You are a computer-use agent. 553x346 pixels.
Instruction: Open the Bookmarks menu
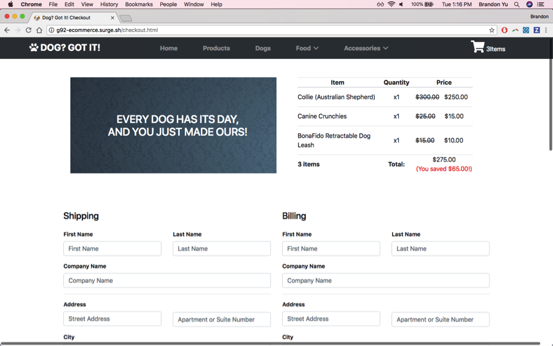[x=139, y=4]
